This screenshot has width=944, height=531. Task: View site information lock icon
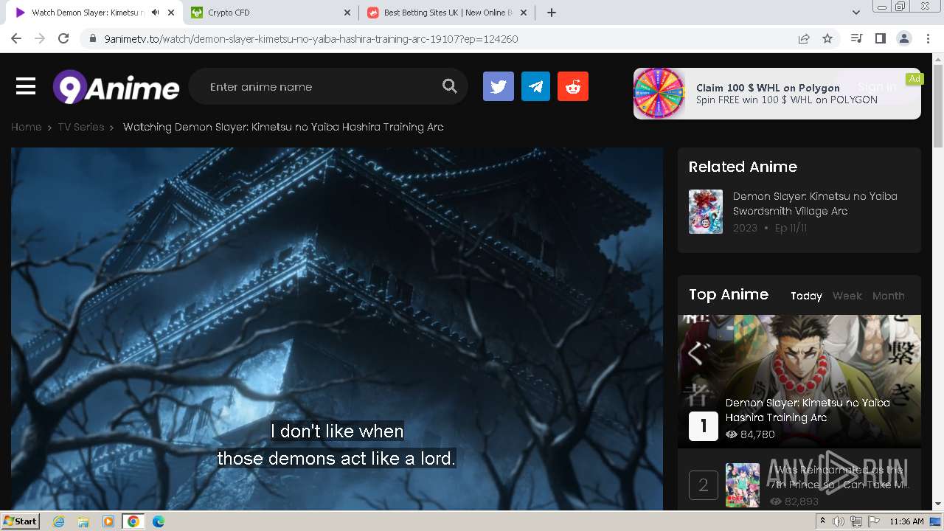click(x=93, y=39)
